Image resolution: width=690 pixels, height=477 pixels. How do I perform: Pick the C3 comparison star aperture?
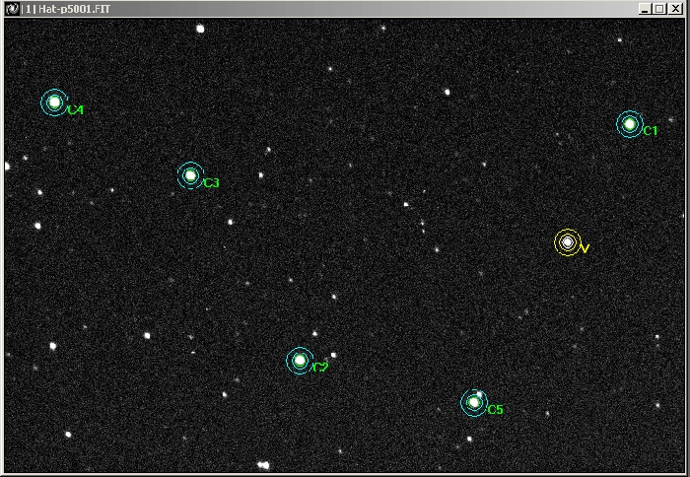point(190,175)
